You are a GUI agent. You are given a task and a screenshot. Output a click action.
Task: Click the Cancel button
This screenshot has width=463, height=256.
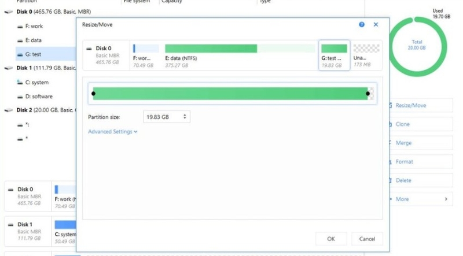(367, 239)
